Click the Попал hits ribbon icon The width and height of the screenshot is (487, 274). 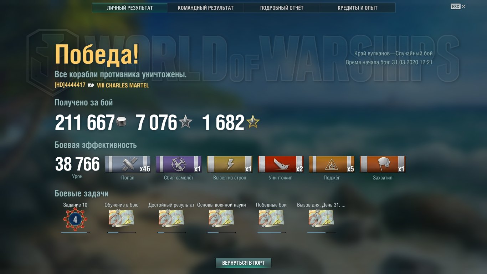128,164
